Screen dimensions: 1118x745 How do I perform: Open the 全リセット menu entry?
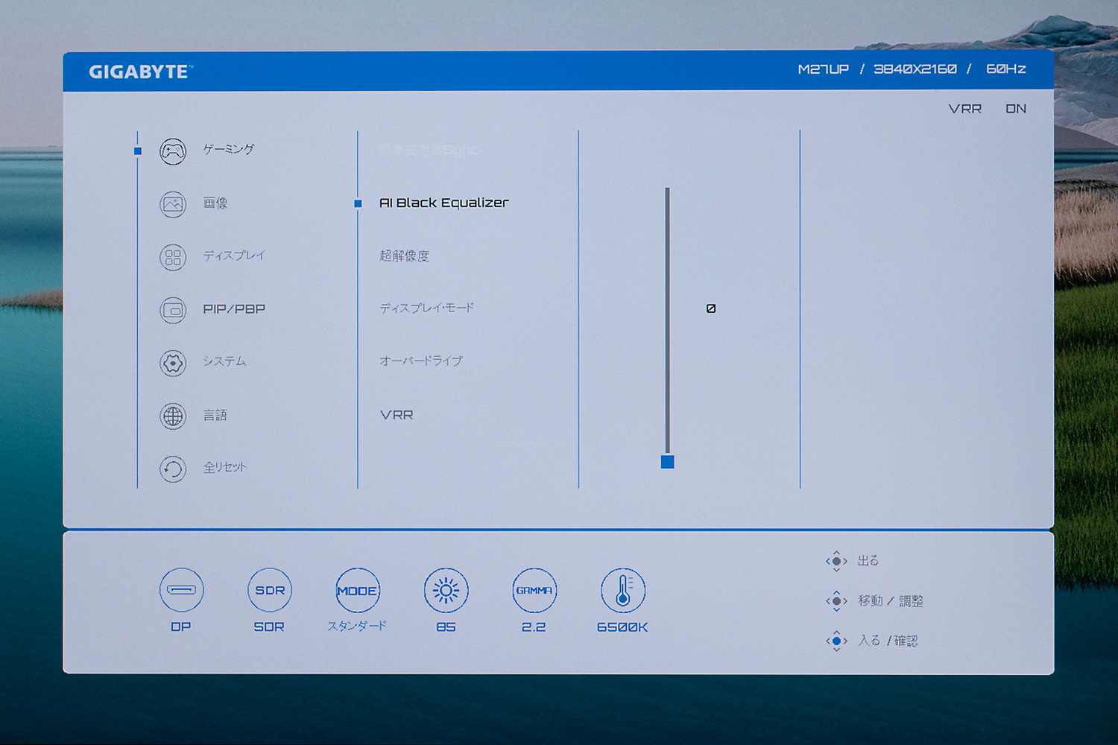(x=225, y=467)
